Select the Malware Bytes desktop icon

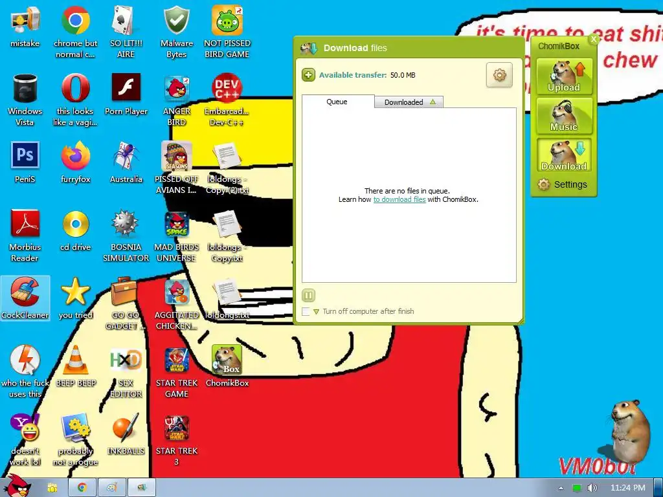pyautogui.click(x=177, y=32)
